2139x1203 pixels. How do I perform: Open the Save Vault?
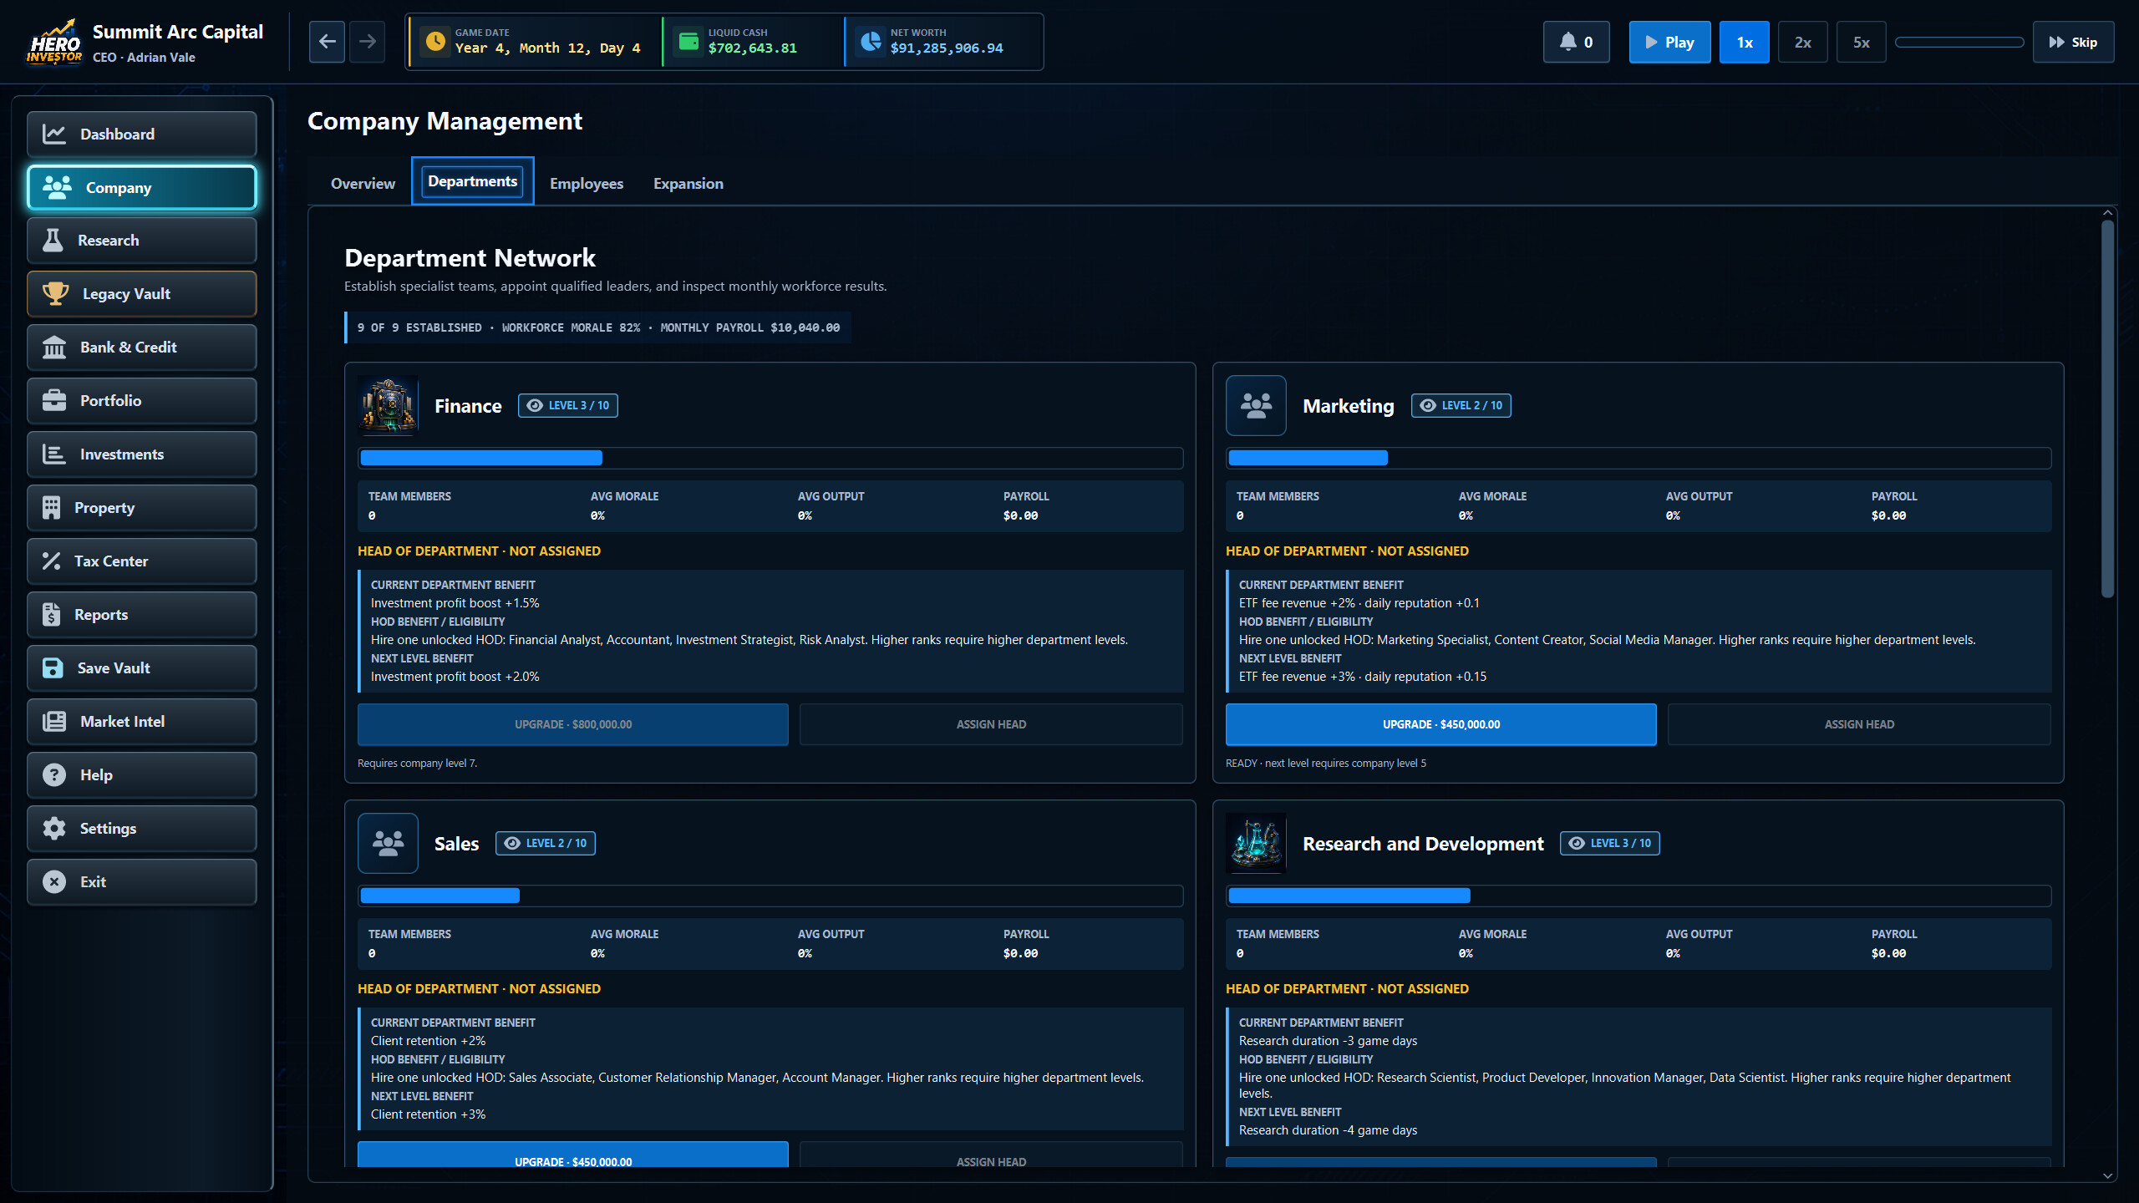click(x=141, y=668)
